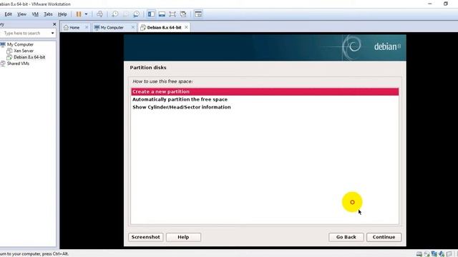Click the Revert to snapshot toolbar icon
The height and width of the screenshot is (257, 458).
(x=126, y=14)
